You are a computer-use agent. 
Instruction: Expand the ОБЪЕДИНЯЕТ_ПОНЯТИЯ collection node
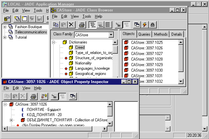[x=11, y=120]
